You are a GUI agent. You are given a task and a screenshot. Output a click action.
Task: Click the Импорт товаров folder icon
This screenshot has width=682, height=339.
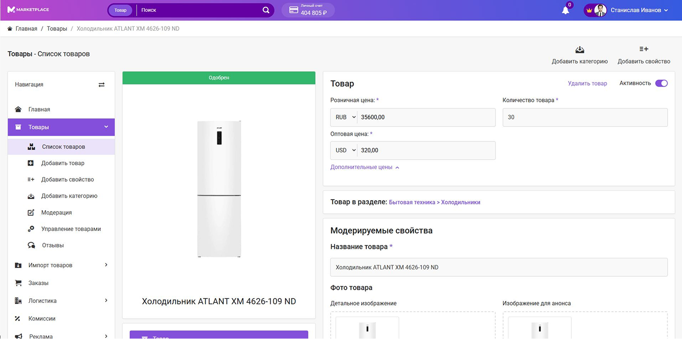click(x=18, y=265)
